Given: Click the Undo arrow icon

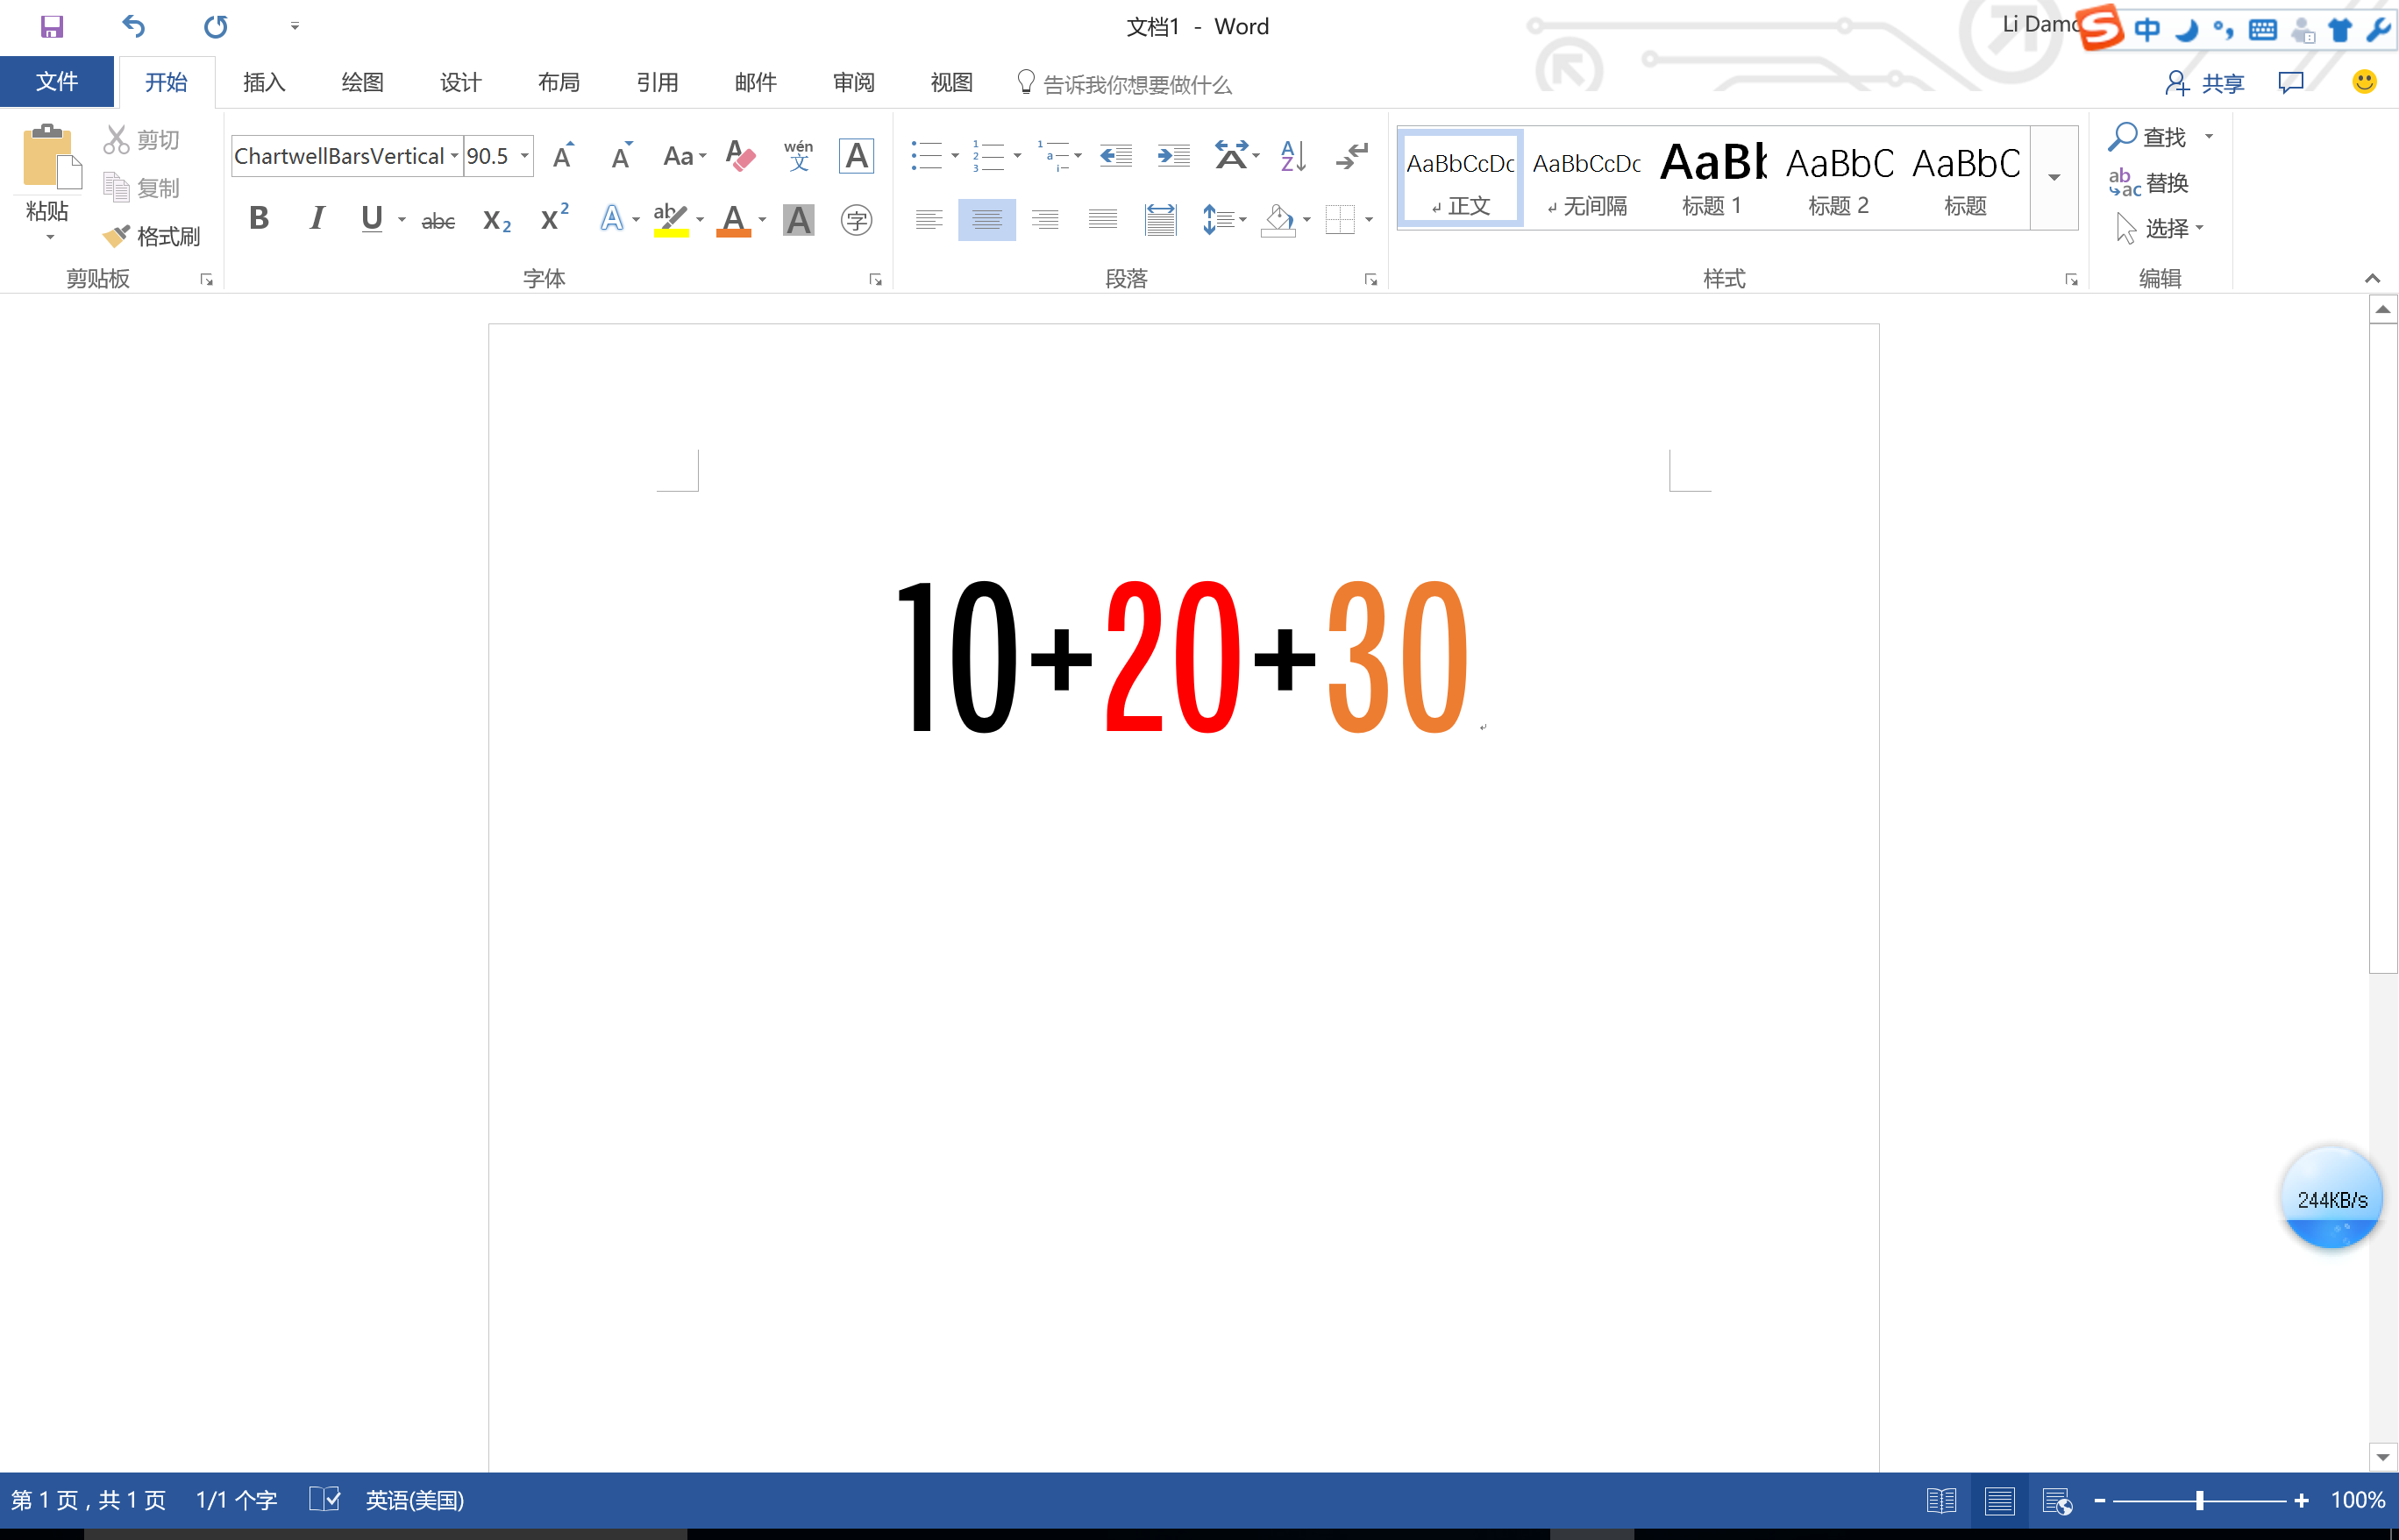Looking at the screenshot, I should click(133, 26).
